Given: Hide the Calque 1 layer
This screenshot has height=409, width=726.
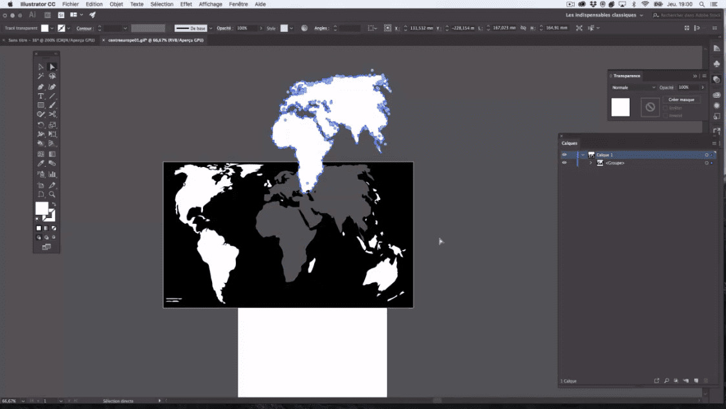Looking at the screenshot, I should [x=564, y=155].
